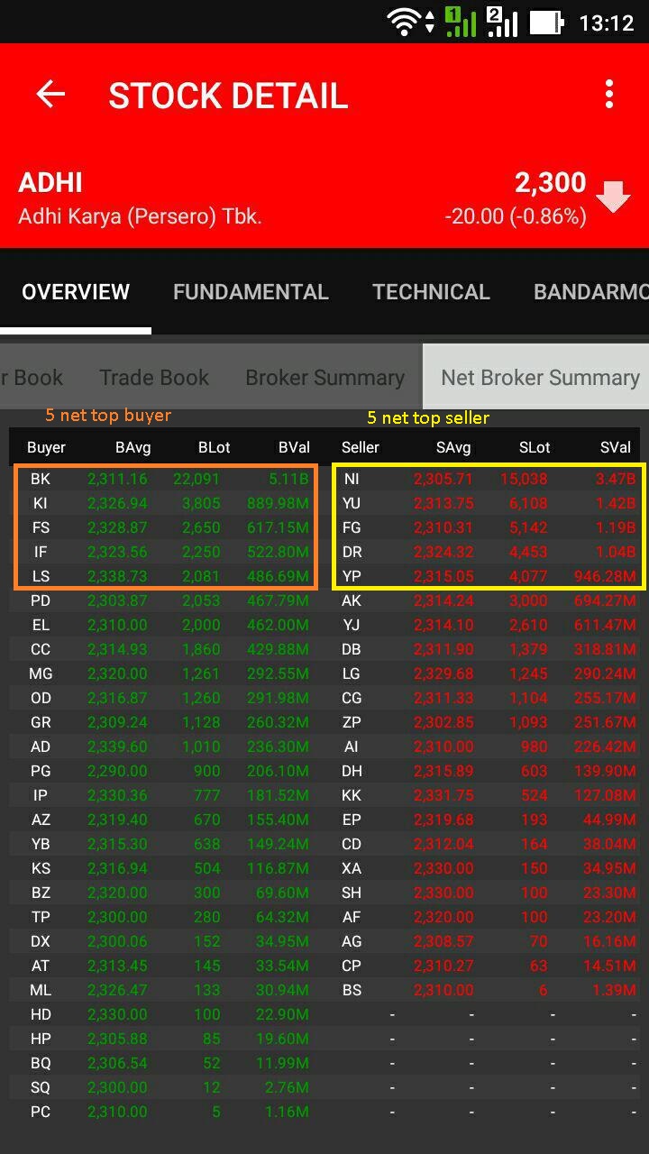Tap the SAvg column header
Screen dimensions: 649x1154
(453, 447)
